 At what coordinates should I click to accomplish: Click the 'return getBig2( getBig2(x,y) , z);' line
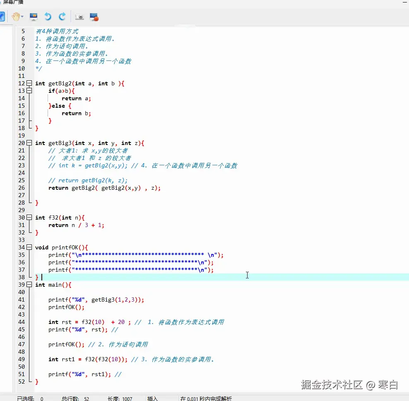tap(104, 188)
